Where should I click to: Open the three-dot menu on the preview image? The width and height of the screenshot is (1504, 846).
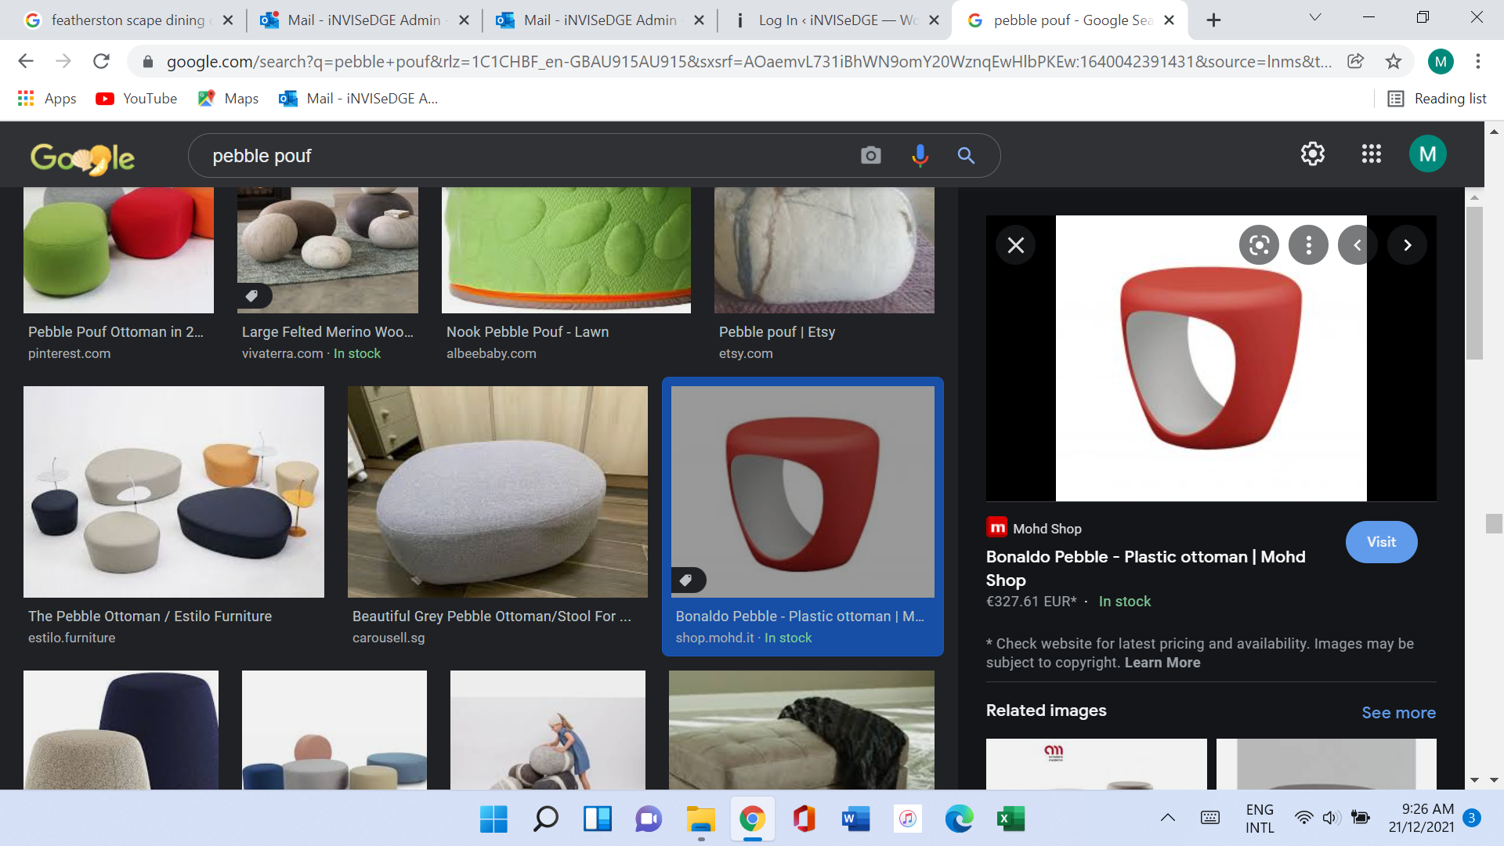[1308, 245]
